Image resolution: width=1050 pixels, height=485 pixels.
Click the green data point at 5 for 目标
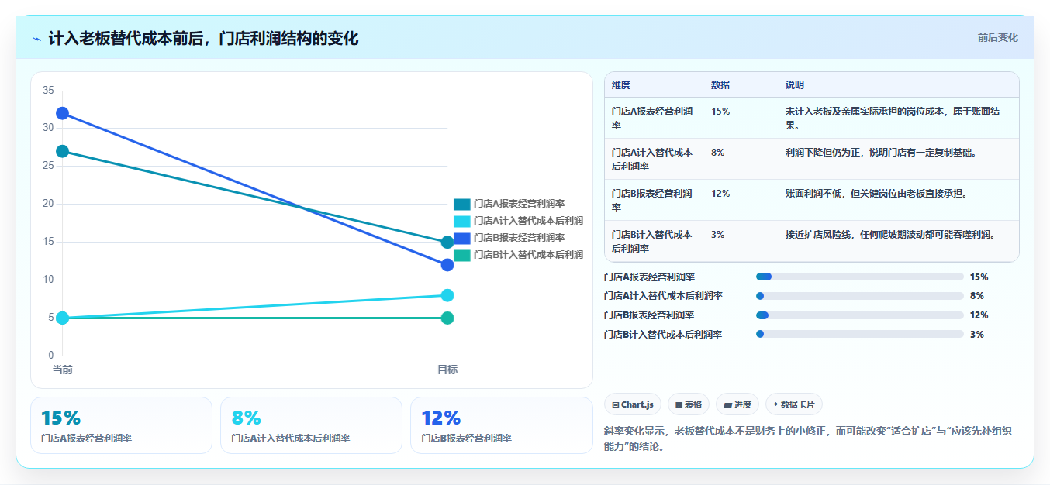point(447,318)
